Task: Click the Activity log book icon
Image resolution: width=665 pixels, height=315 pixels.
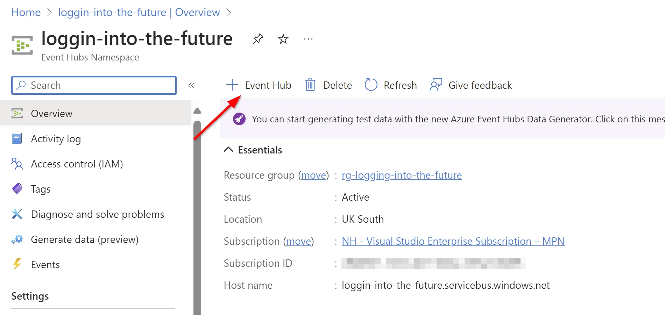Action: coord(17,138)
